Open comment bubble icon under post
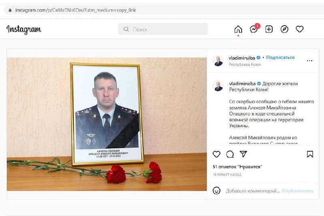This screenshot has width=324, height=216. [230, 155]
